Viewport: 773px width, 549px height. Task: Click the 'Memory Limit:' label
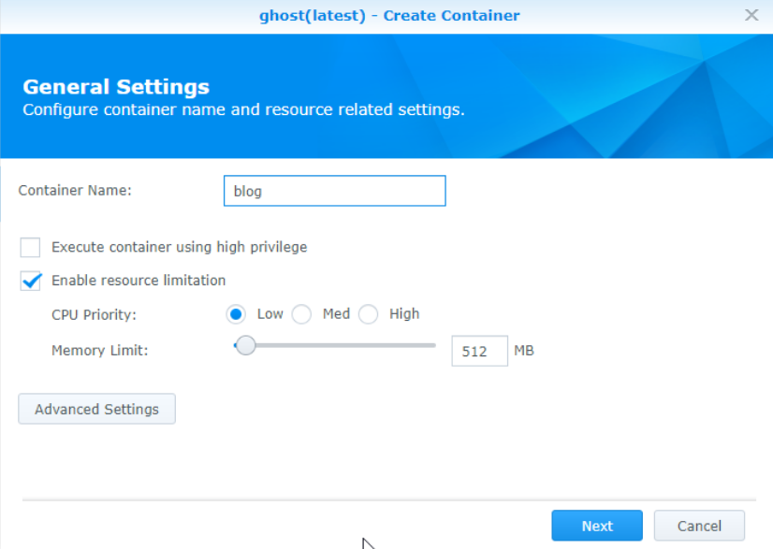point(99,351)
